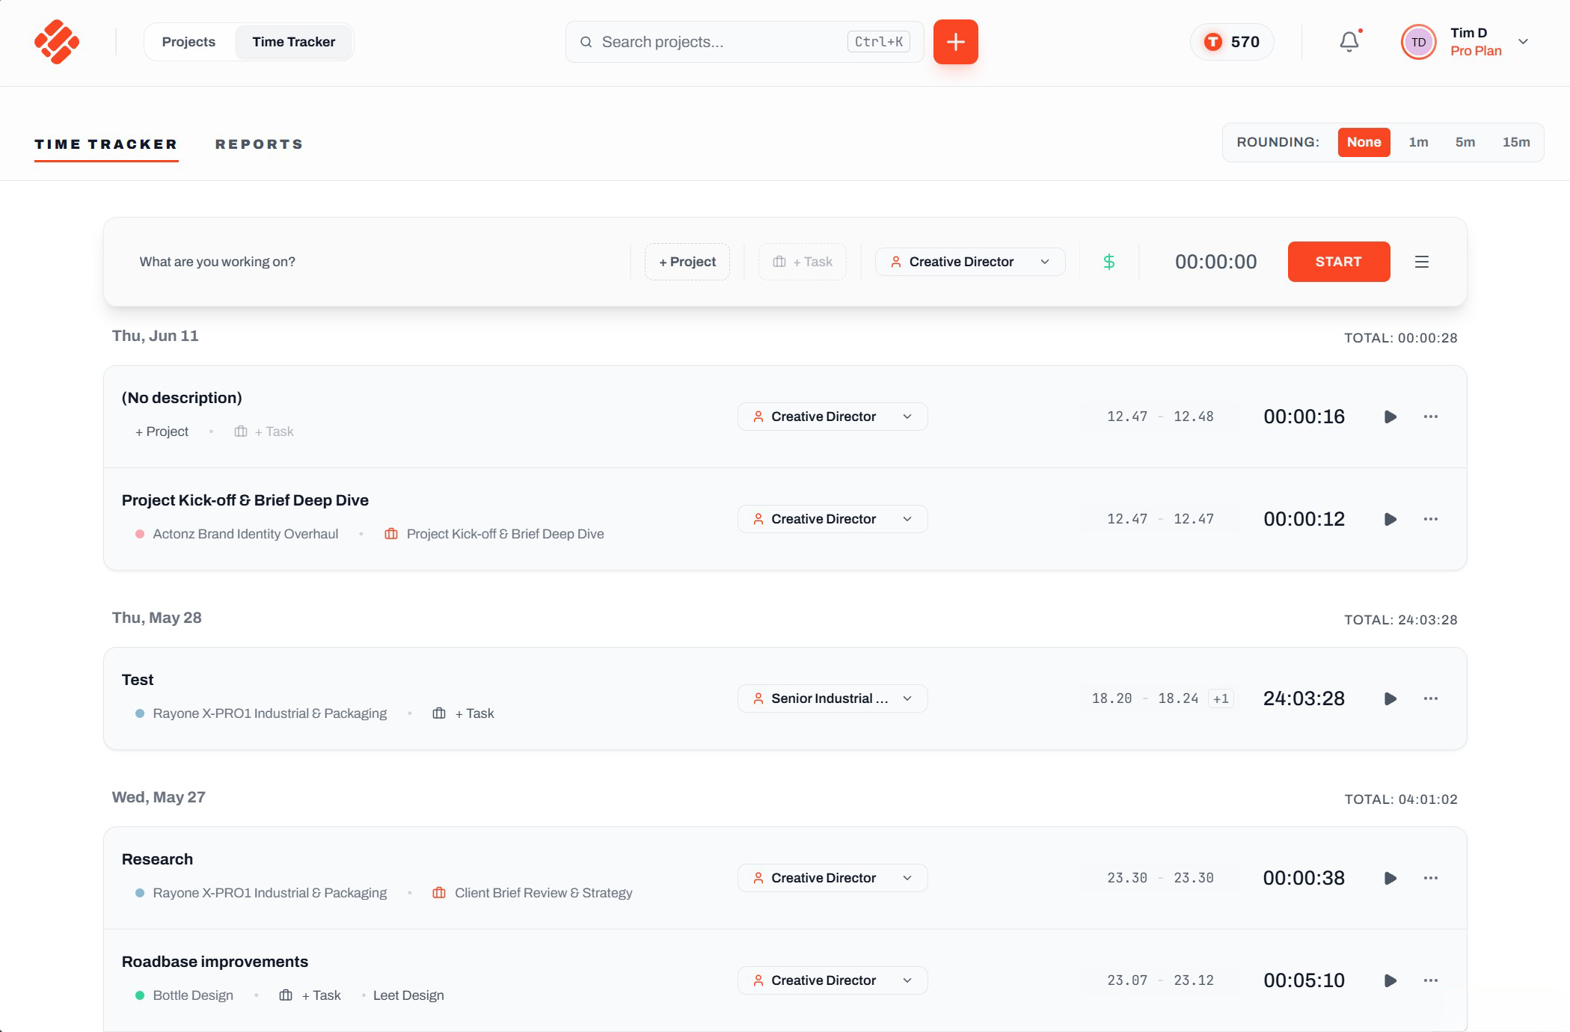Click the search magnifier icon
The image size is (1570, 1032).
click(x=586, y=42)
